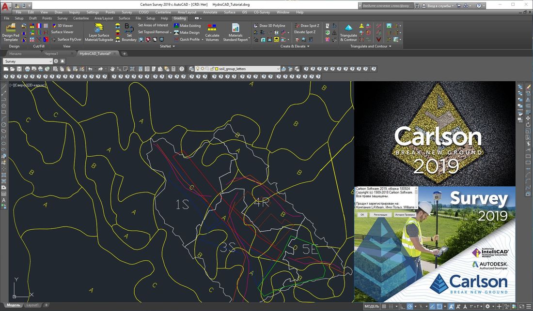Screen dimensions: 533x311
Task: Open the Survey workspace dropdown
Action: coord(50,61)
